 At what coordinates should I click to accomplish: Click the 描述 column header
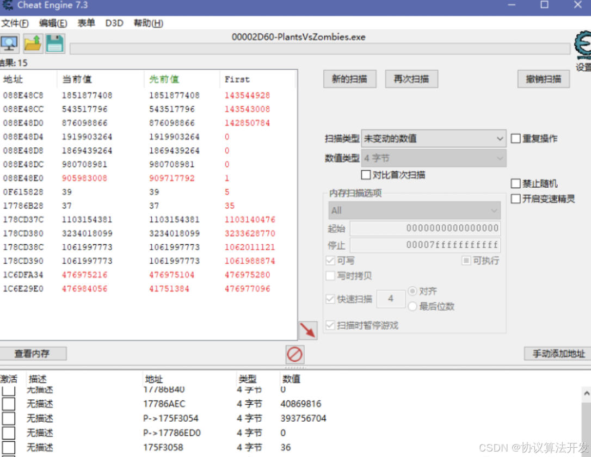(84, 379)
